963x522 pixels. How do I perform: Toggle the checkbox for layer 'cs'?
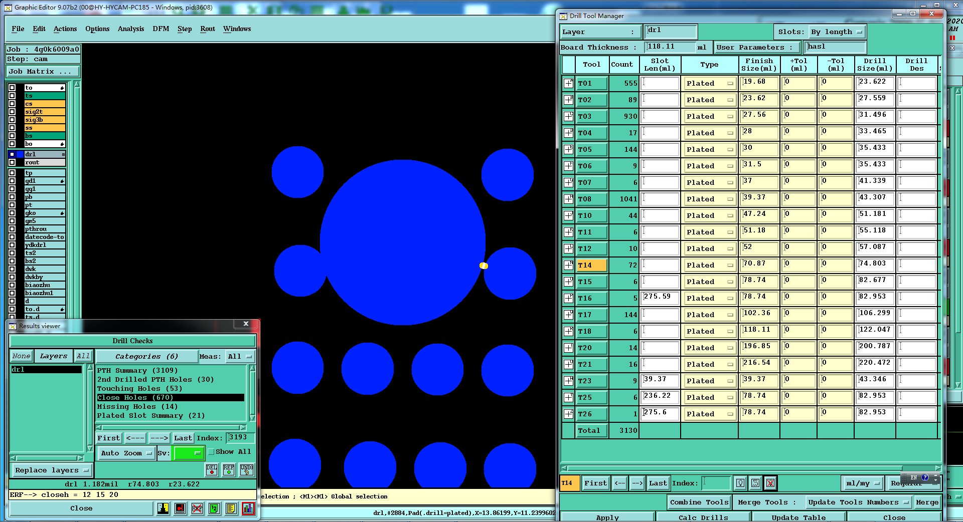pos(12,104)
